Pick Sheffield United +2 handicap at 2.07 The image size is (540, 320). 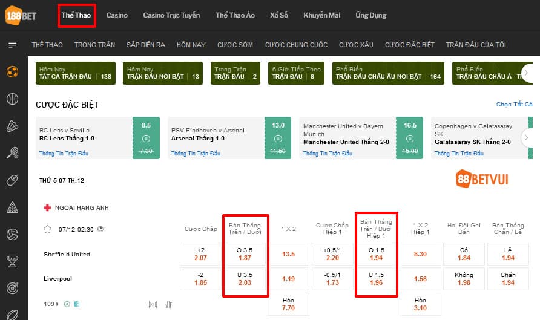[200, 254]
